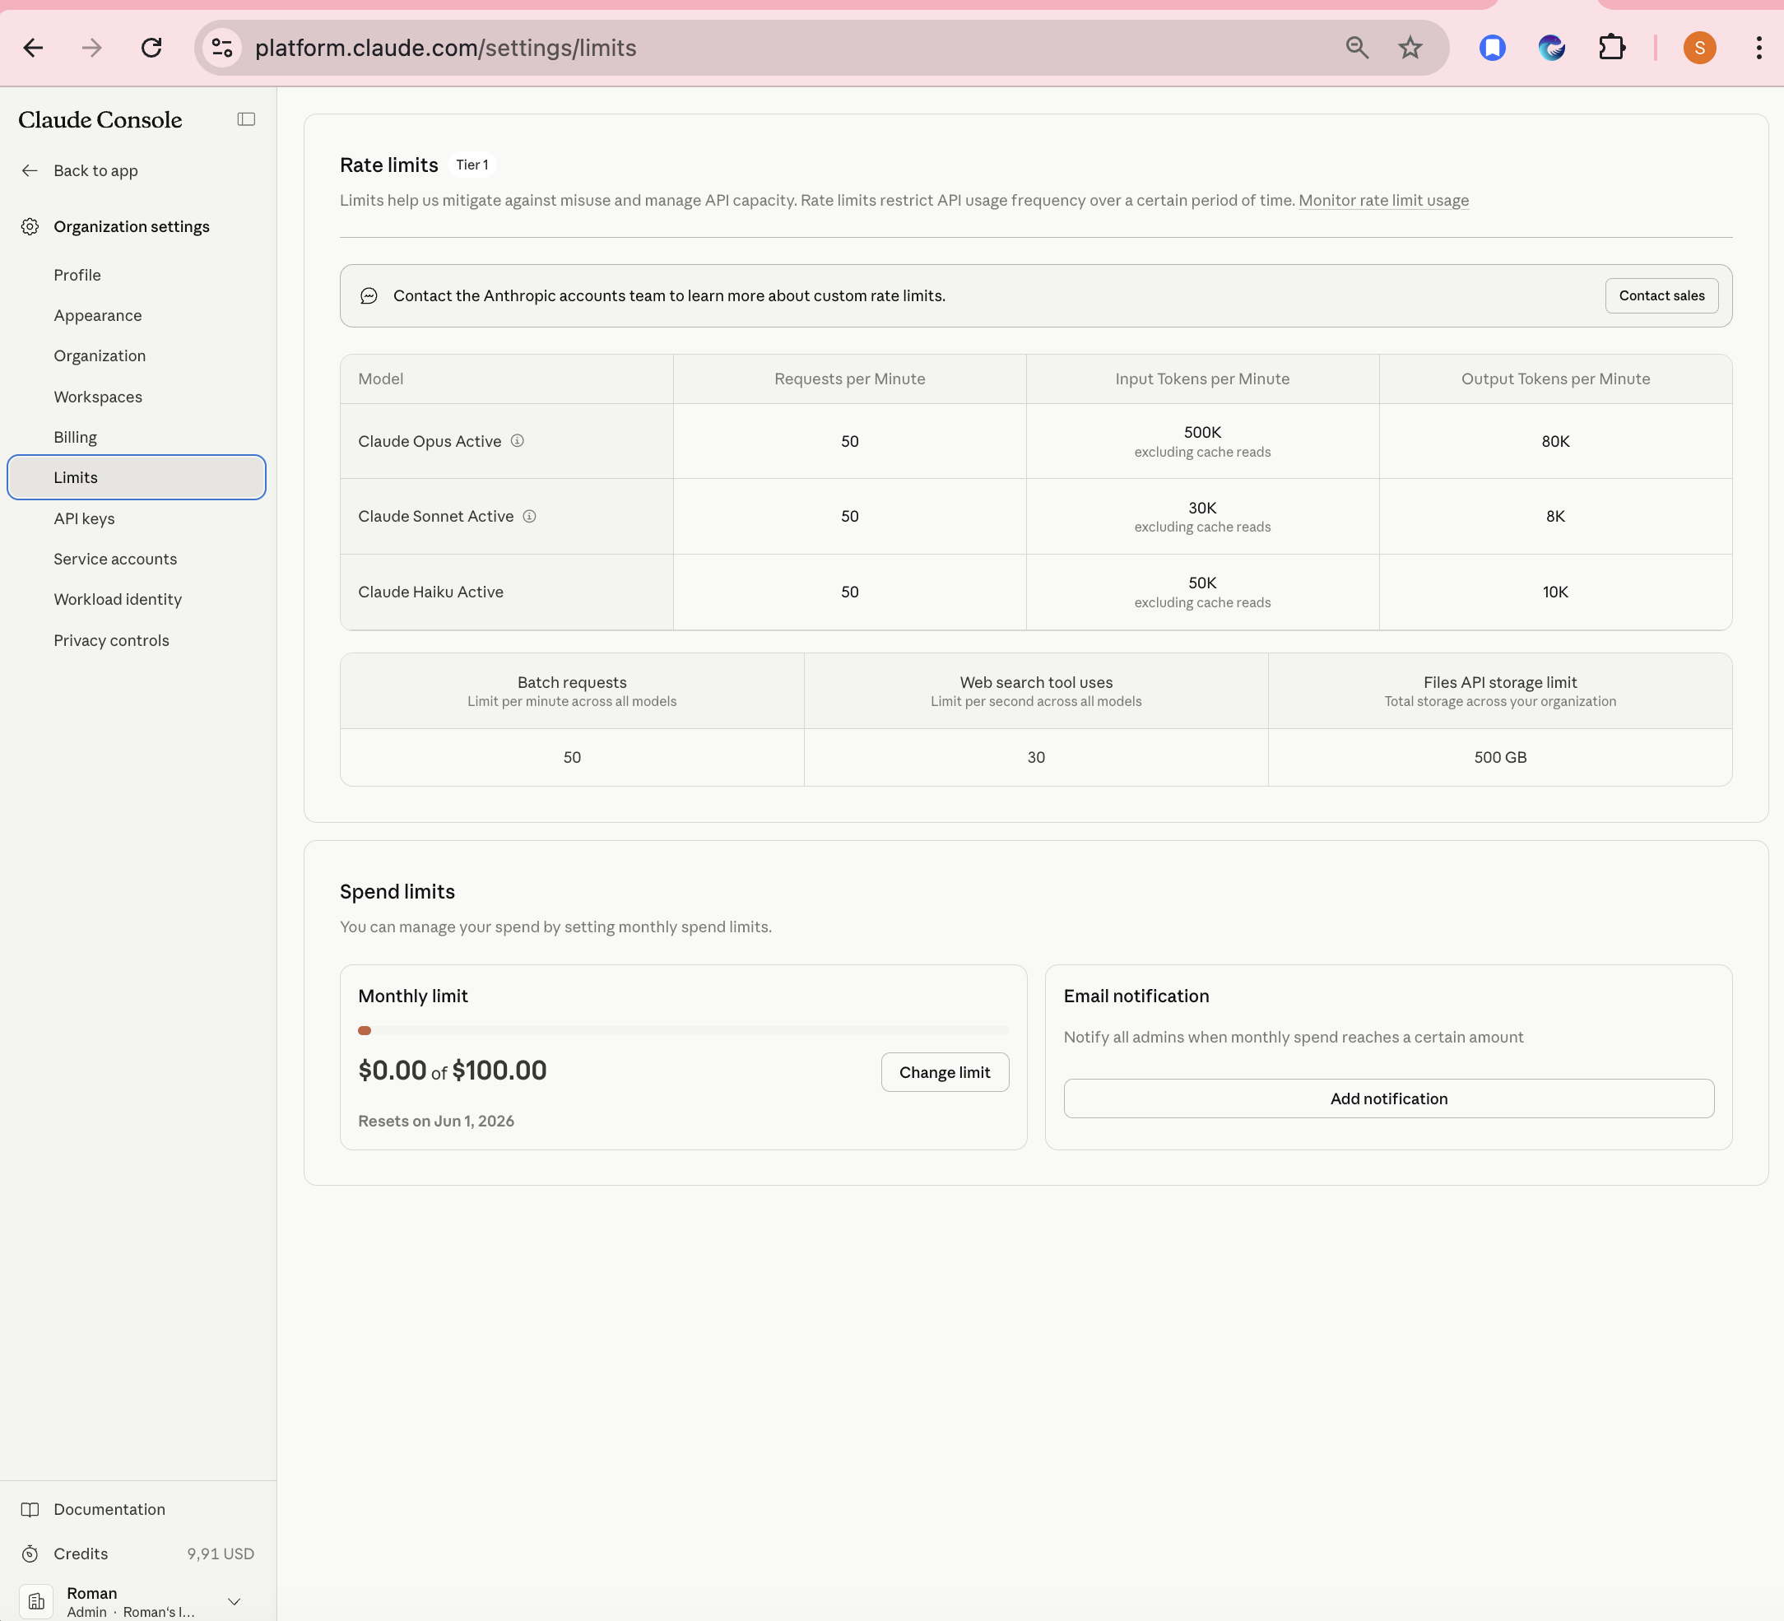This screenshot has height=1621, width=1784.
Task: Click Haiku 50K input tokens value
Action: coord(1201,583)
